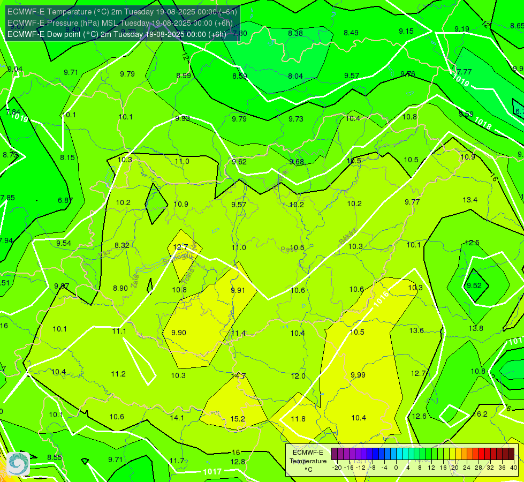
Task: Click the dew point value 13.6
Action: (x=416, y=330)
